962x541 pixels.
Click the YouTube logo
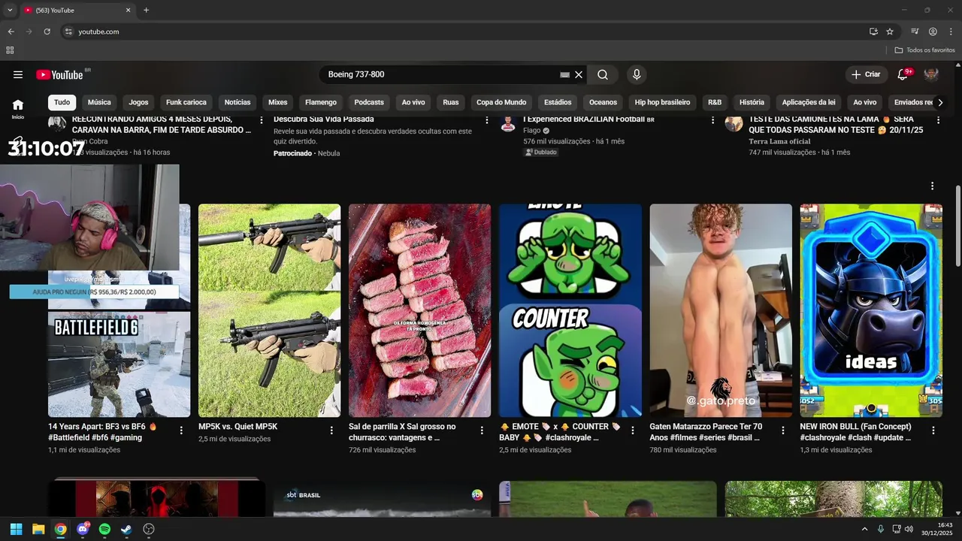click(x=59, y=74)
